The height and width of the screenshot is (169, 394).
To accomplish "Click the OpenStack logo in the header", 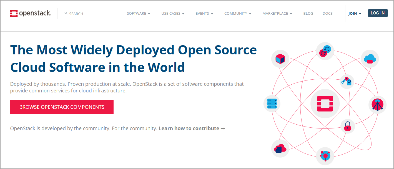I will click(x=31, y=13).
